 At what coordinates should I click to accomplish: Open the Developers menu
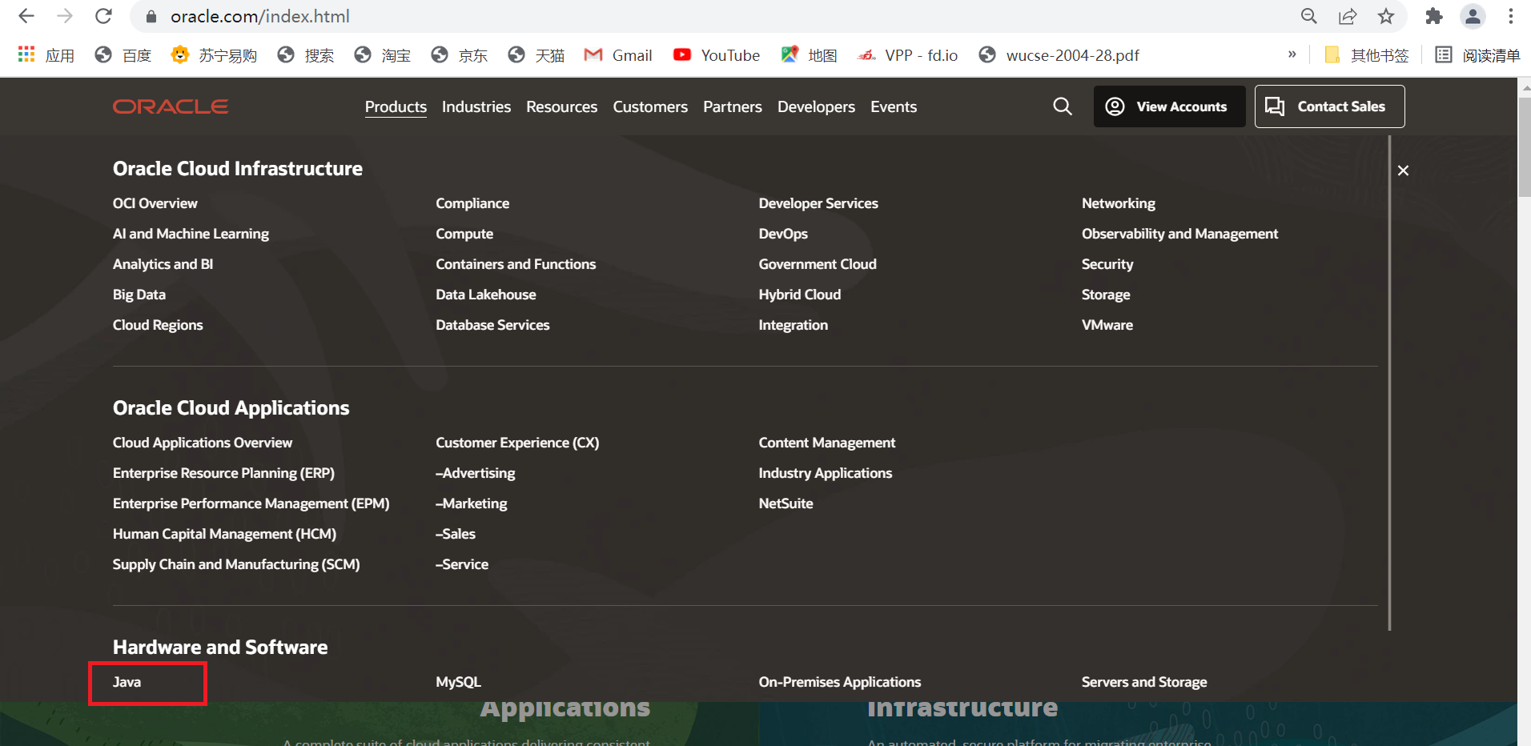pyautogui.click(x=816, y=106)
